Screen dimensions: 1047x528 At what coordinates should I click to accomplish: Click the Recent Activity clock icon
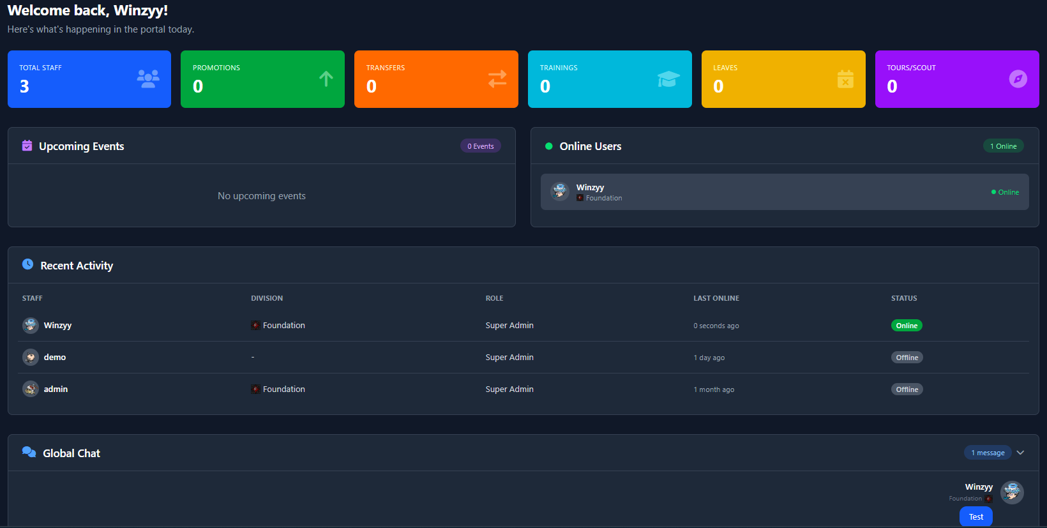(27, 264)
